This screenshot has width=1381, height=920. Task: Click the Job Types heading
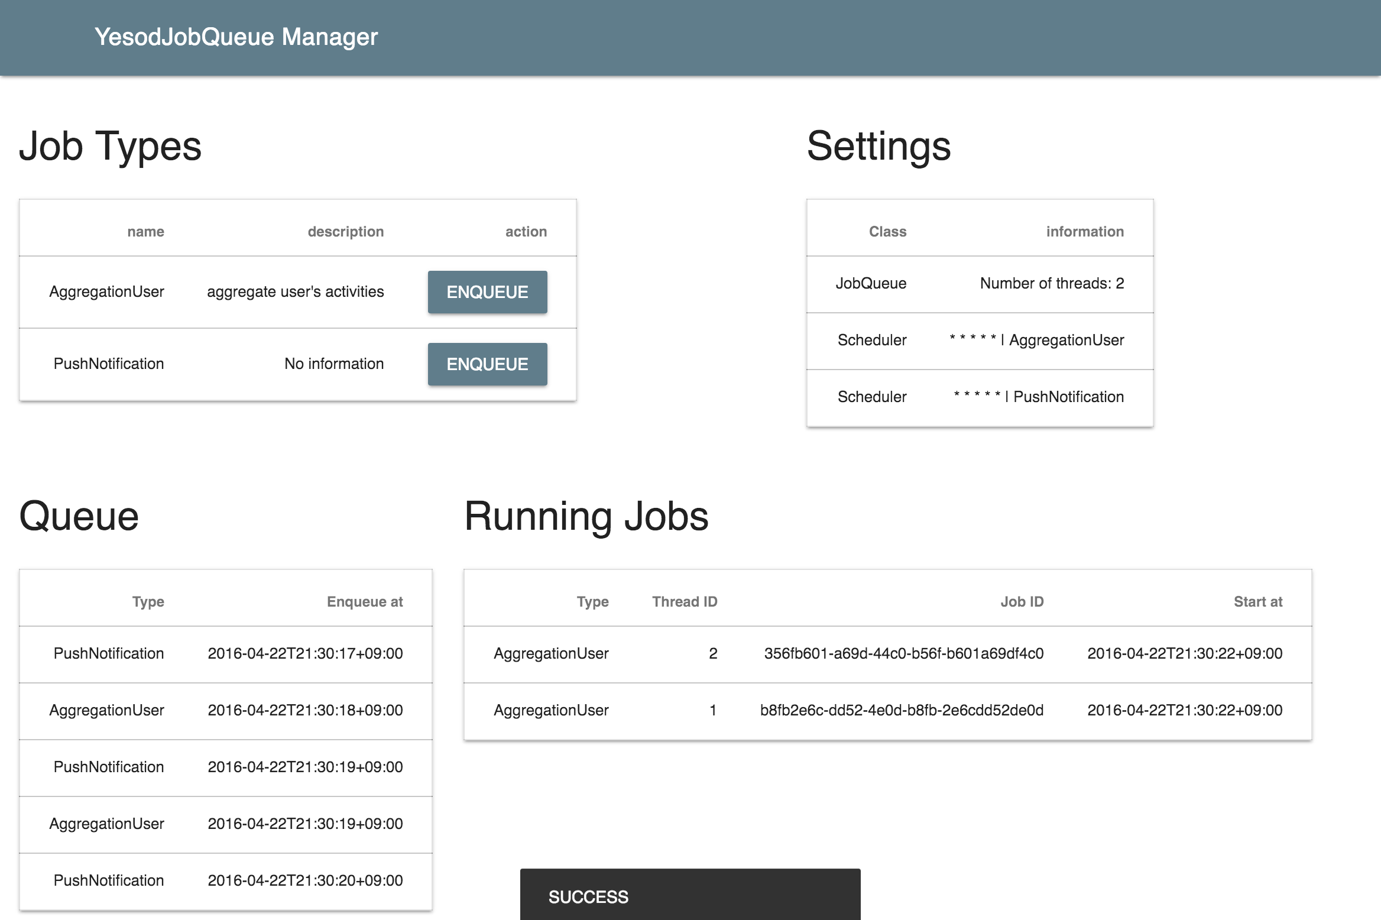[111, 147]
